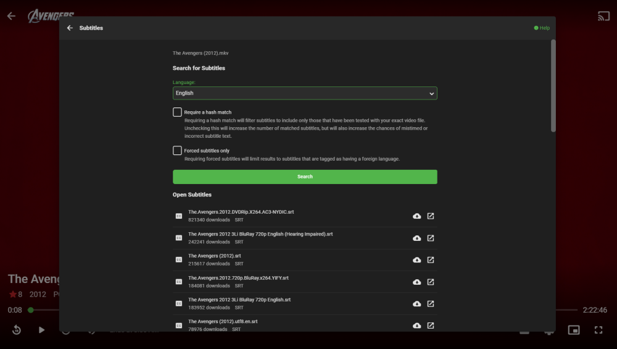
Task: Download The.Avengers.2012.DVDRip.X264.AC3-NYDIC.srt subtitle
Action: pos(416,216)
